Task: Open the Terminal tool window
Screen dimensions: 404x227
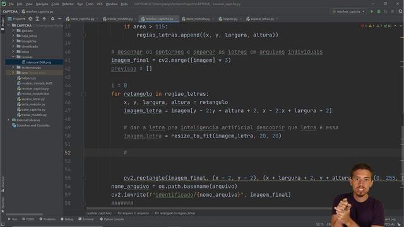Action: pyautogui.click(x=86, y=219)
